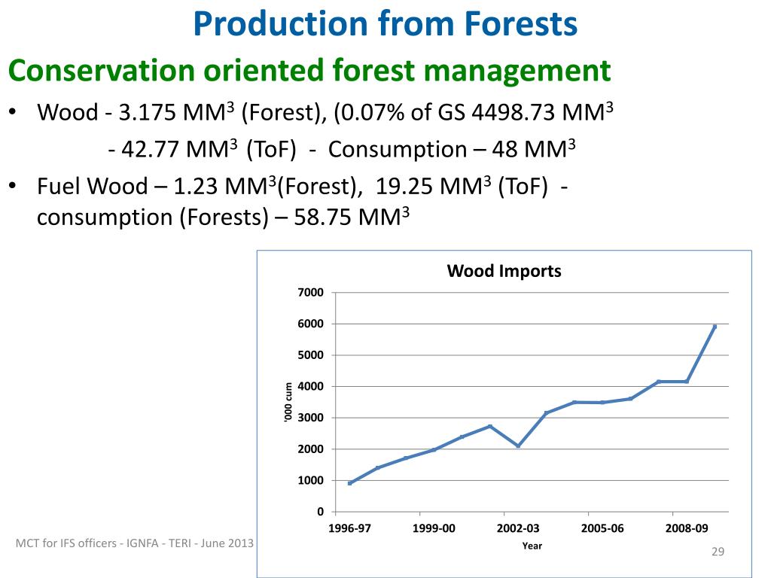Select the 5000 y-axis label
Viewport: 771px width, 578px height.
pyautogui.click(x=311, y=355)
